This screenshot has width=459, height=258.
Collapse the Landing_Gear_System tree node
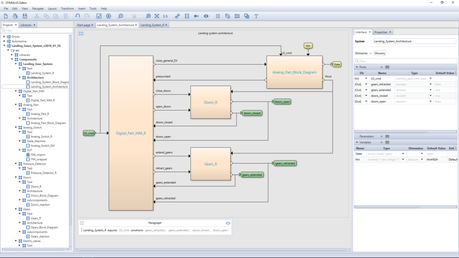[x=16, y=64]
